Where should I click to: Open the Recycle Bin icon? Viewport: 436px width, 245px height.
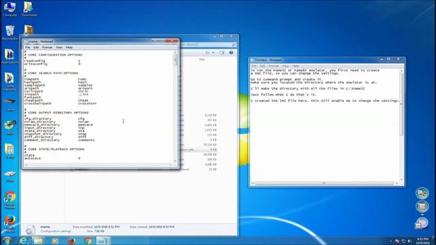(10, 33)
